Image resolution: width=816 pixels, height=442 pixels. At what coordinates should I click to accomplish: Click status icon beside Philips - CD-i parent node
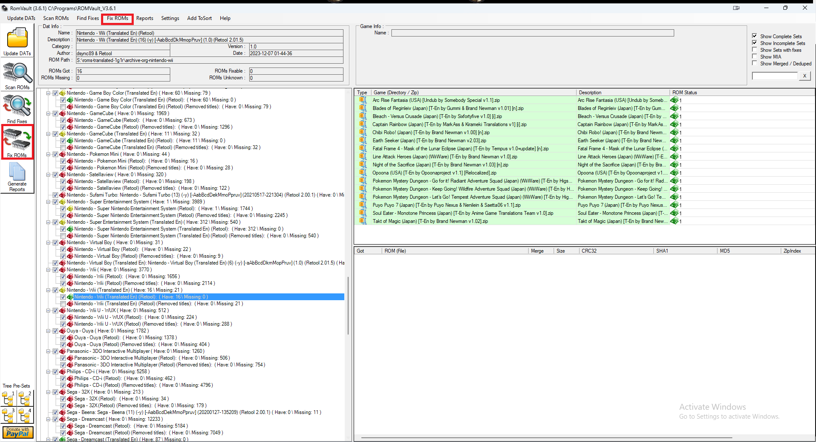tap(62, 372)
